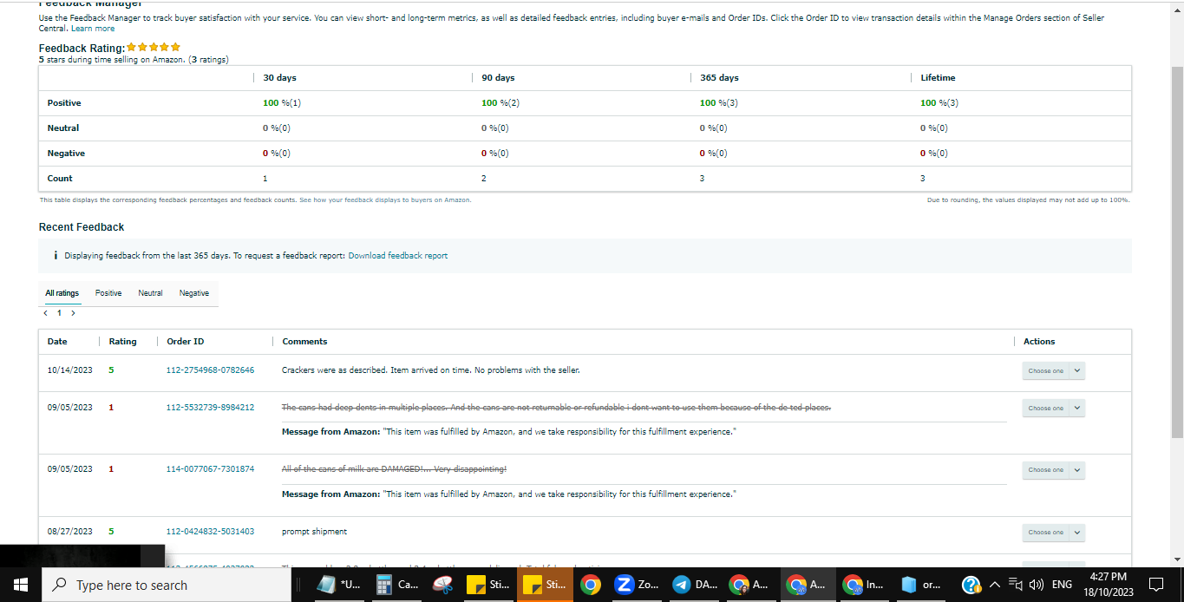Click the 90 days column header
Image resolution: width=1184 pixels, height=602 pixels.
pos(498,78)
